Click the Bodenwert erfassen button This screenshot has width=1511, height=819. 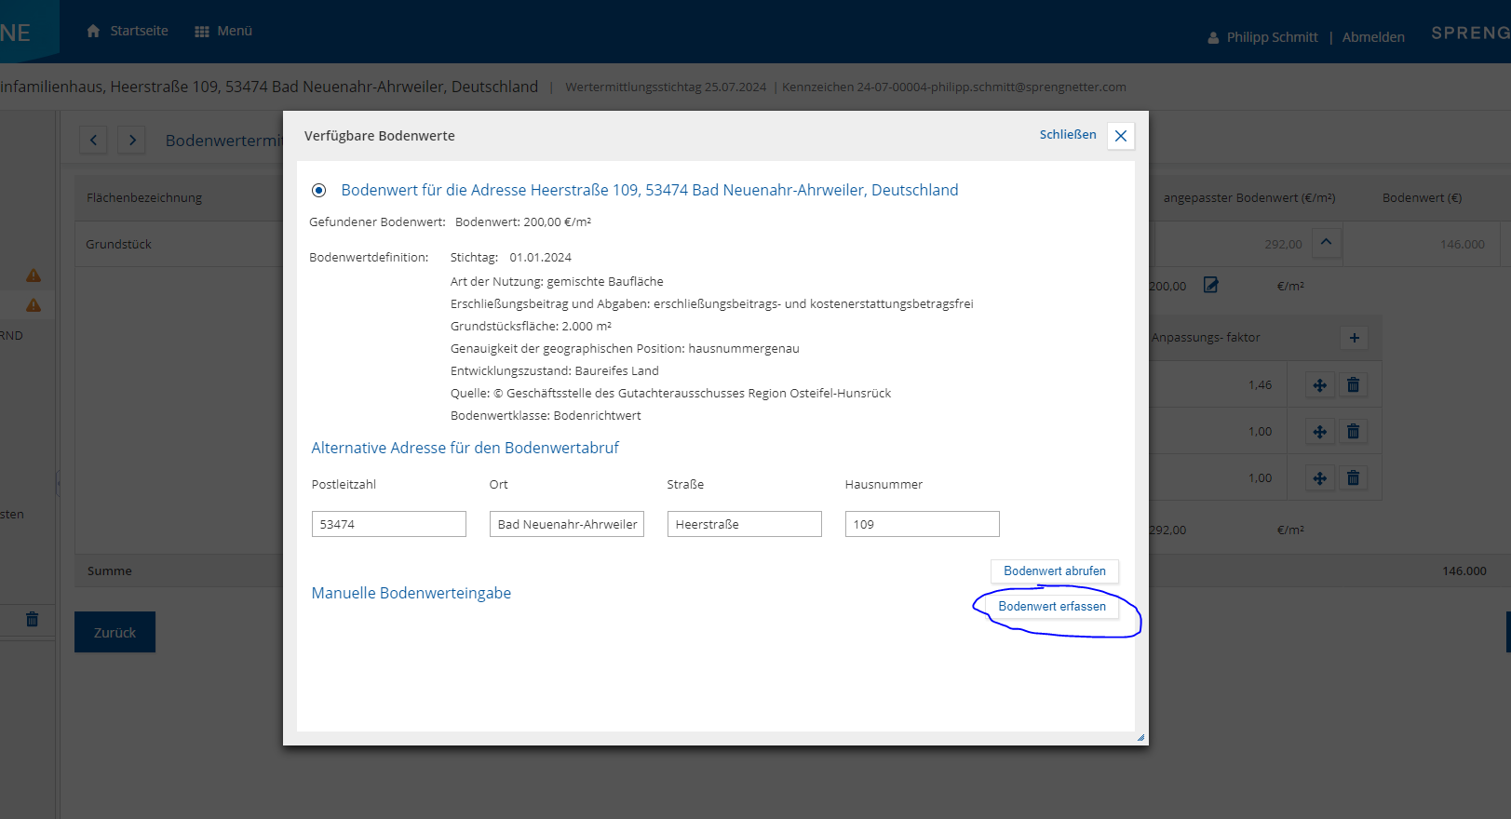click(x=1051, y=607)
